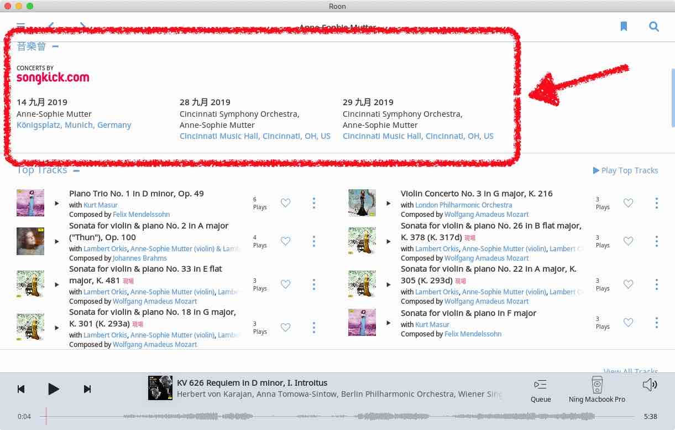Screen dimensions: 675x430
Task: Skip to the previous track
Action: click(21, 389)
